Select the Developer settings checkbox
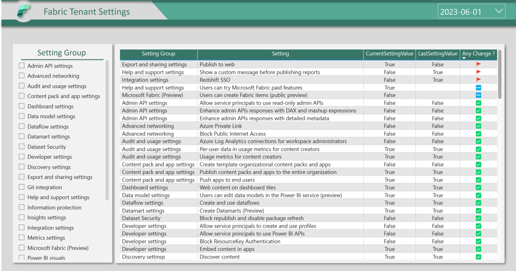516x271 pixels. pyautogui.click(x=21, y=157)
